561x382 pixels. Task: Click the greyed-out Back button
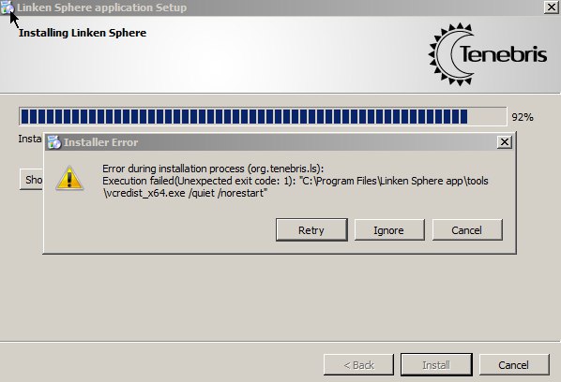pyautogui.click(x=358, y=365)
